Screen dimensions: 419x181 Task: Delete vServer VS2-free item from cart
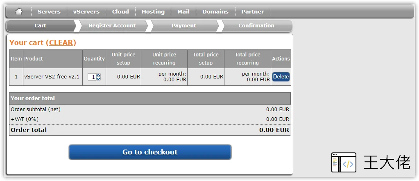click(x=281, y=77)
